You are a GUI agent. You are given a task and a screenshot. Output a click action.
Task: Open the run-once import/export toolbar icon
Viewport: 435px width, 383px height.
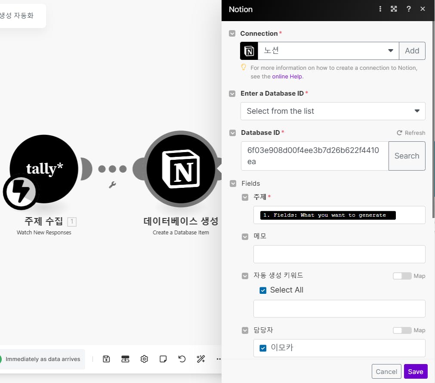tap(125, 359)
